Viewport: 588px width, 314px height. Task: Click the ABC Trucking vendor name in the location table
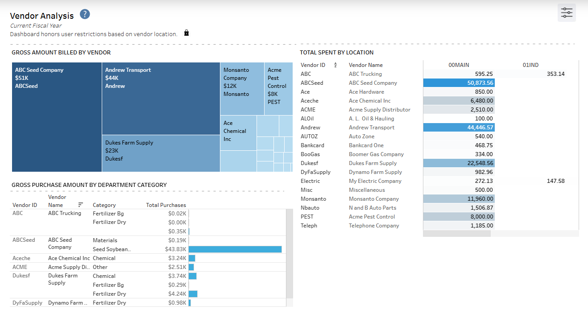[x=365, y=74]
